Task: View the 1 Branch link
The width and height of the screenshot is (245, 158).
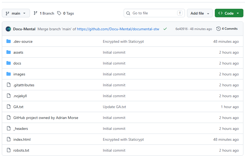Action: pos(47,13)
